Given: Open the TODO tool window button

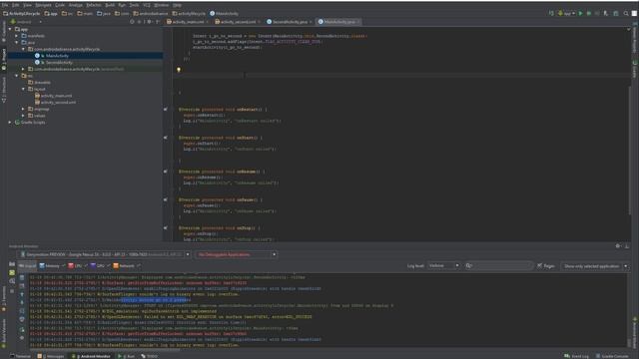Looking at the screenshot, I should tap(149, 356).
